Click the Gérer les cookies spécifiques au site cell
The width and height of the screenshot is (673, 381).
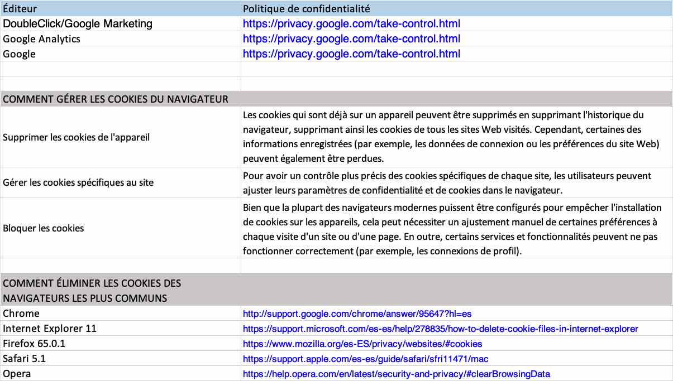click(78, 182)
